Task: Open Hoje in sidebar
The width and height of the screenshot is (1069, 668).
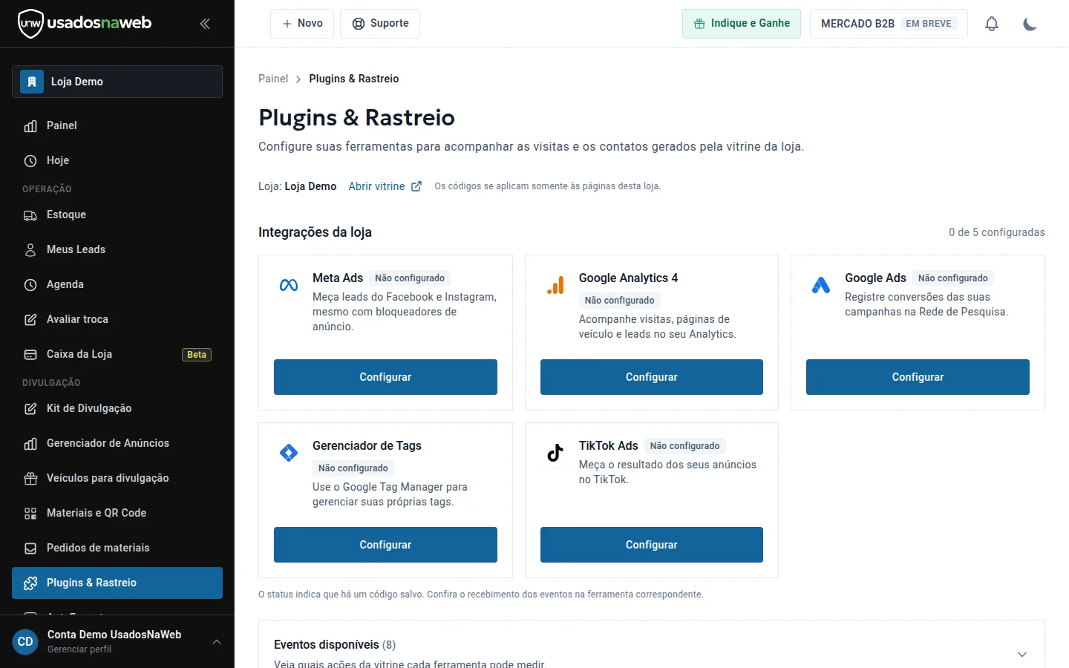Action: pyautogui.click(x=117, y=160)
